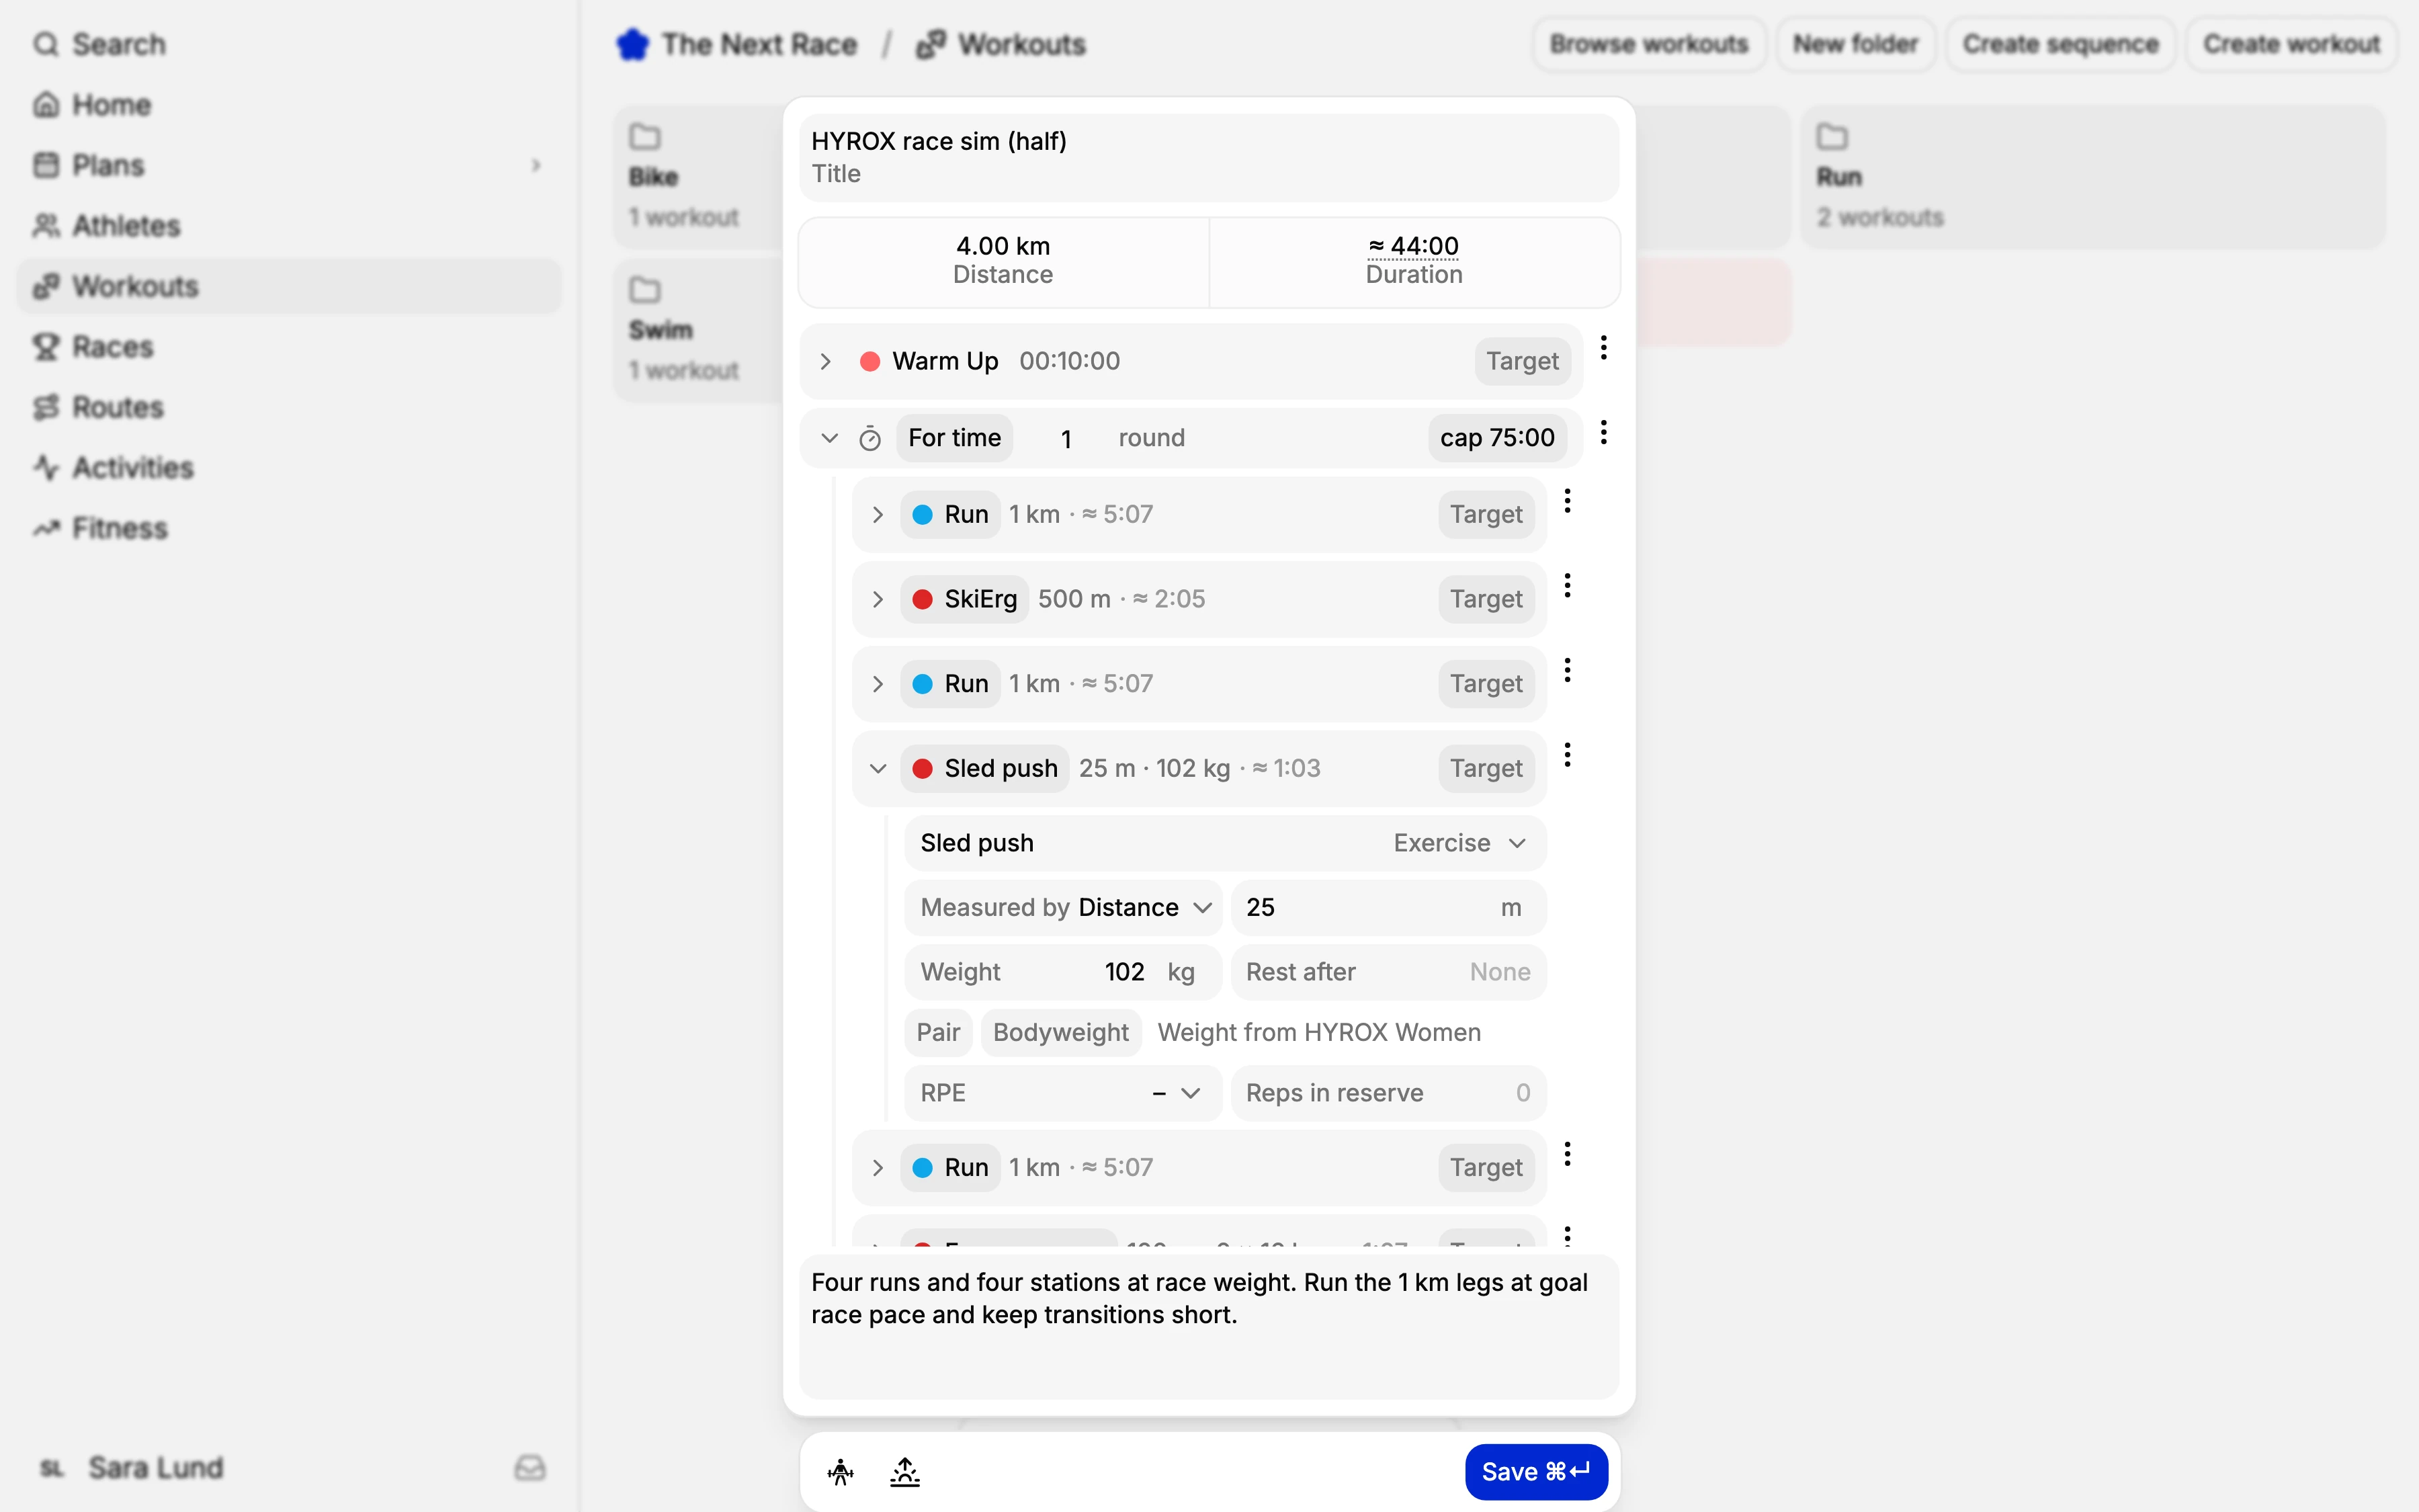Open the Run folder
Screen dimensions: 2419x1512
2093,177
